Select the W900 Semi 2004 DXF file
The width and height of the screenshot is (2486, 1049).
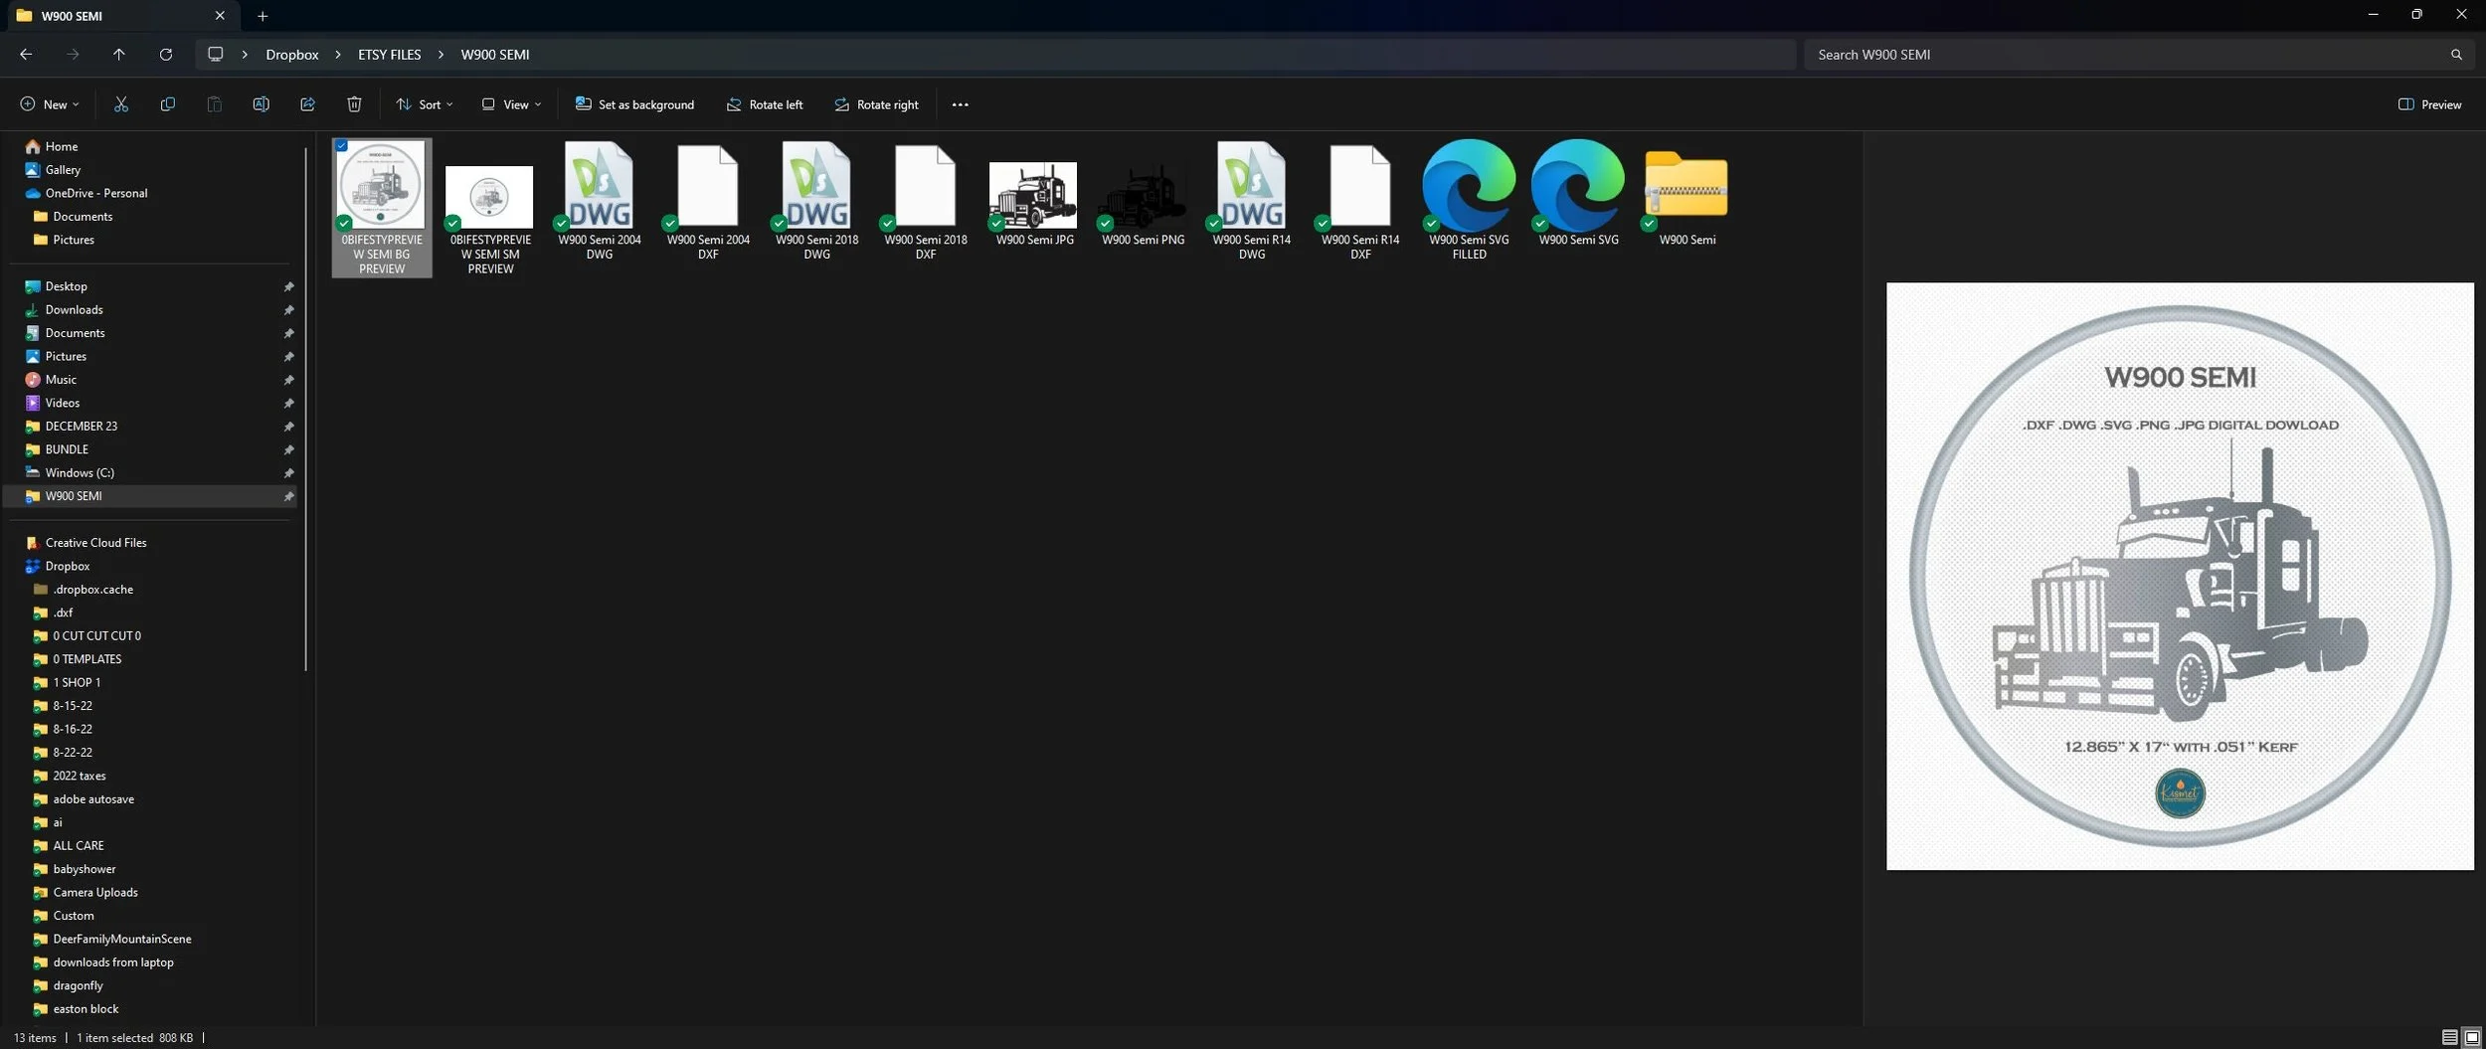click(708, 201)
